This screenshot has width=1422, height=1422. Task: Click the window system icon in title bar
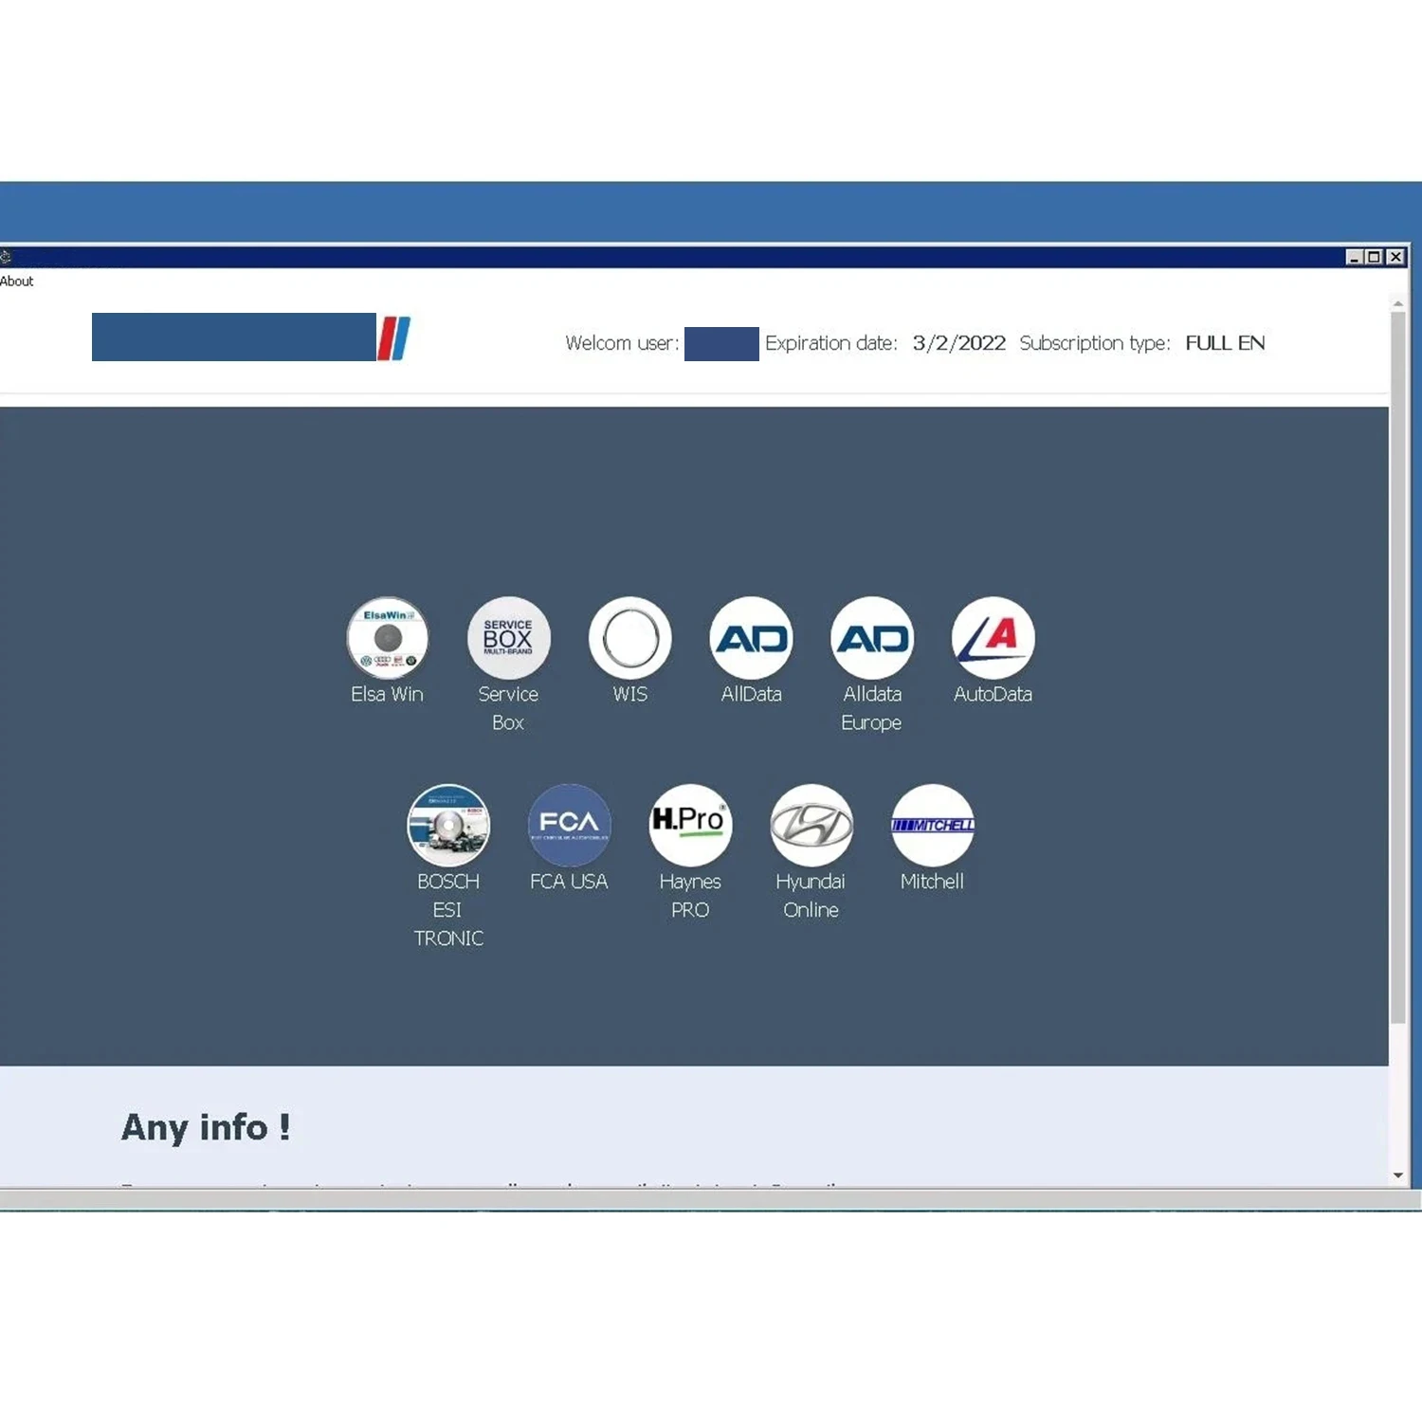tap(5, 257)
